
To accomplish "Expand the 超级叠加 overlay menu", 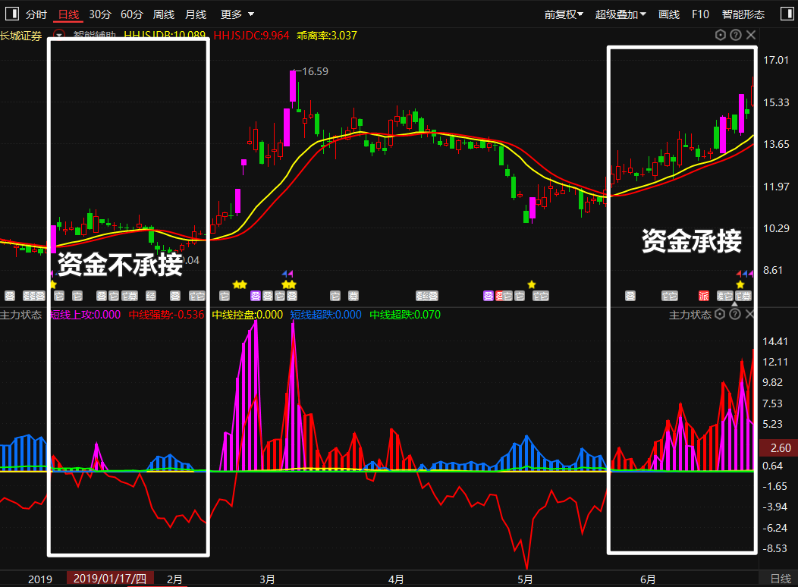I will tap(620, 14).
